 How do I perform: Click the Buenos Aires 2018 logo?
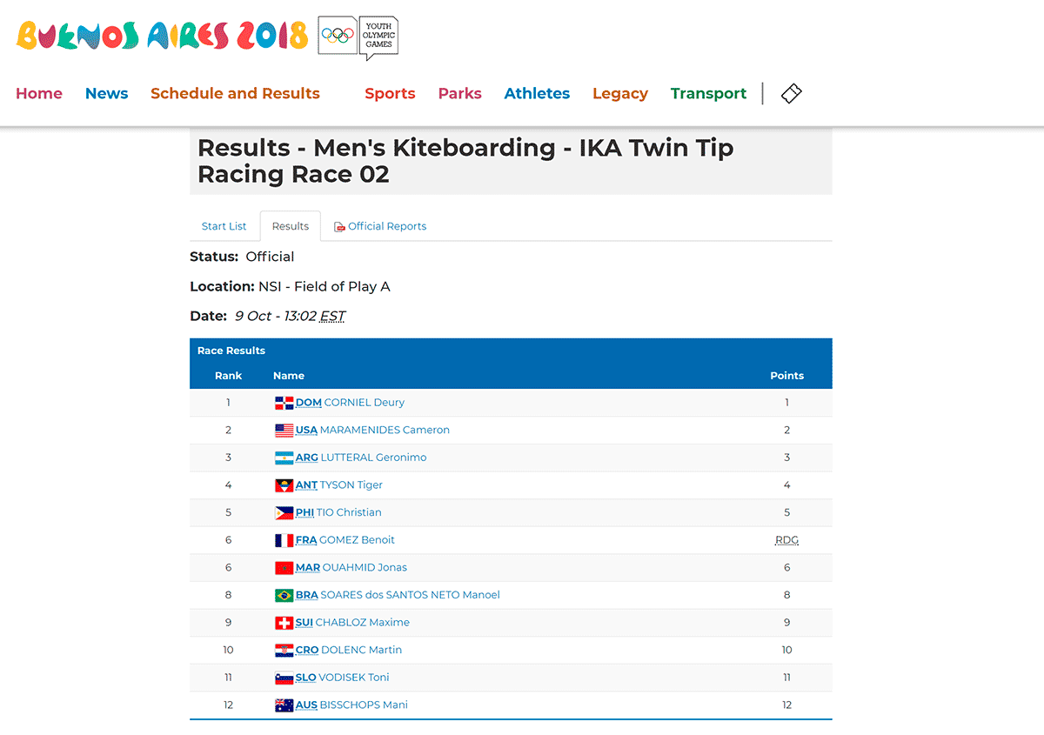(x=163, y=36)
